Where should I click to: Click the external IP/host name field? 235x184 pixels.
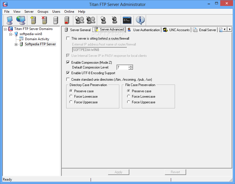click(x=99, y=50)
